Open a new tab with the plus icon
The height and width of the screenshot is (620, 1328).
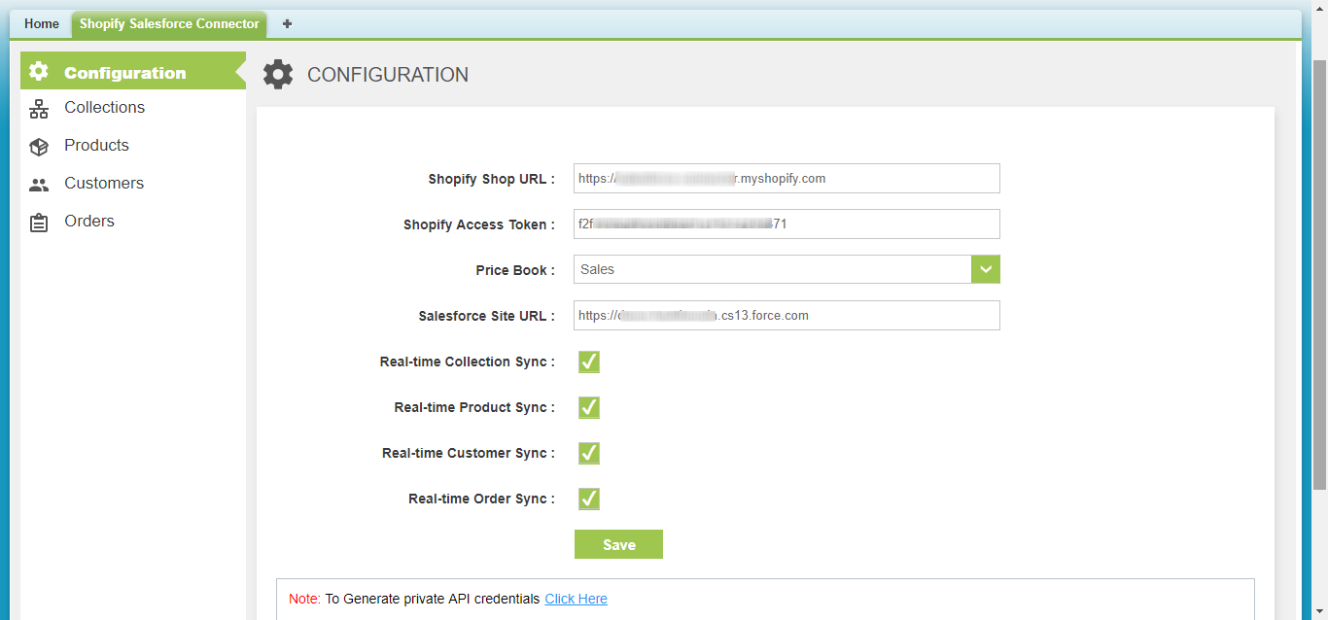287,23
